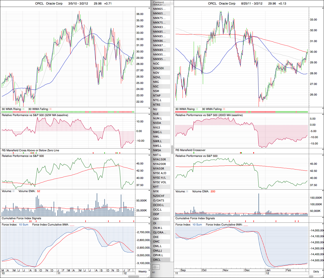This screenshot has height=278, width=324.
Task: Open the daily Force Index panel menu arrow
Action: 323,224
